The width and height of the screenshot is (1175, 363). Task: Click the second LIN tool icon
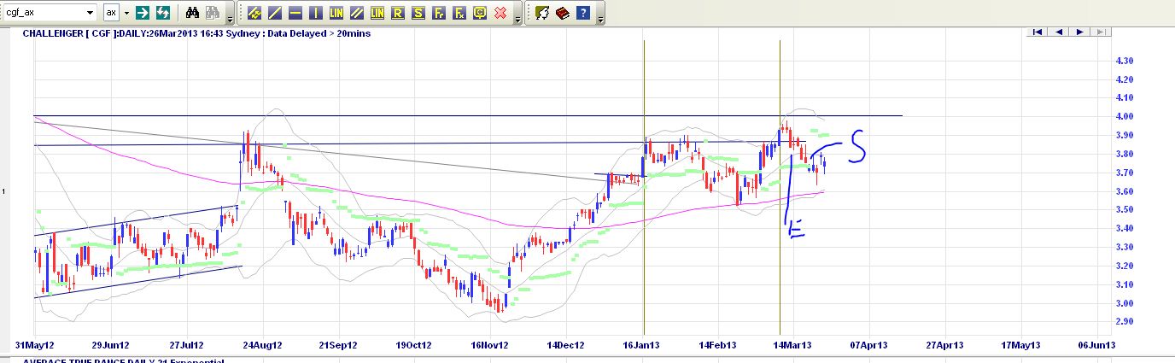point(377,13)
